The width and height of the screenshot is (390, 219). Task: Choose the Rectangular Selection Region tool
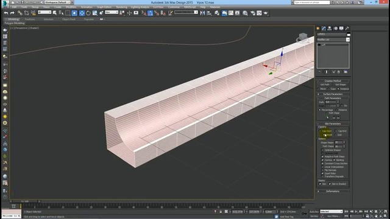pyautogui.click(x=68, y=13)
